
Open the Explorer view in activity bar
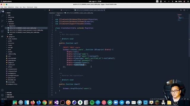pyautogui.click(x=2, y=11)
